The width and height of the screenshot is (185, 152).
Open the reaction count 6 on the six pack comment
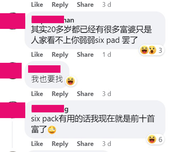tap(160, 140)
